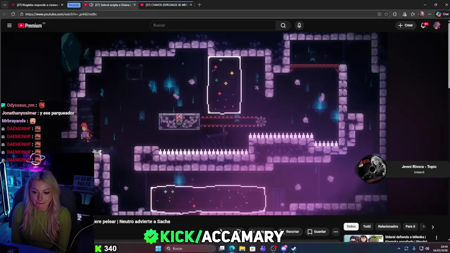Start voice search with microphone icon
The width and height of the screenshot is (450, 253).
[299, 25]
